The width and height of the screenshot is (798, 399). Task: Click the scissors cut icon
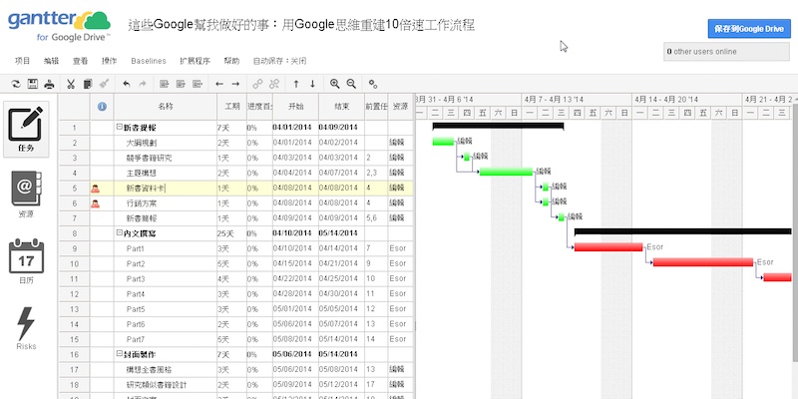pyautogui.click(x=71, y=84)
